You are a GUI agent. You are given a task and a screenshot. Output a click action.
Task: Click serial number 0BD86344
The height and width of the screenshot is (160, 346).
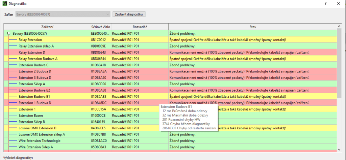(x=99, y=59)
